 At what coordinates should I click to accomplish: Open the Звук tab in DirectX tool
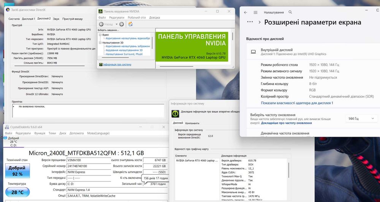click(56, 19)
